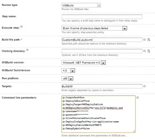Click the Build file path field
This screenshot has height=139, width=155.
[102, 40]
